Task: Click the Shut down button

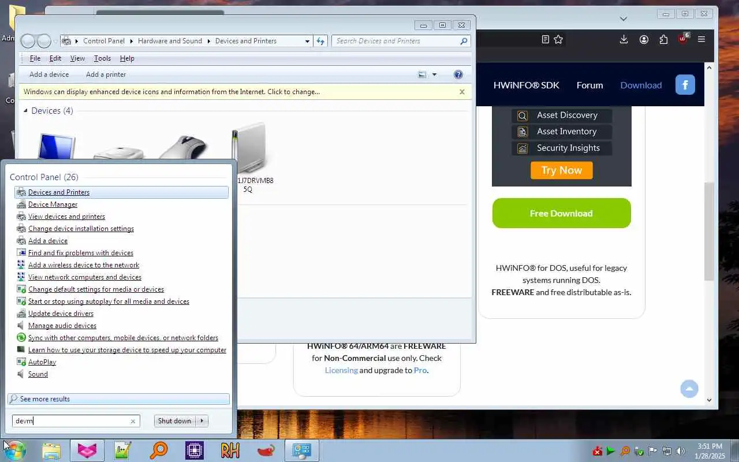Action: click(x=174, y=421)
